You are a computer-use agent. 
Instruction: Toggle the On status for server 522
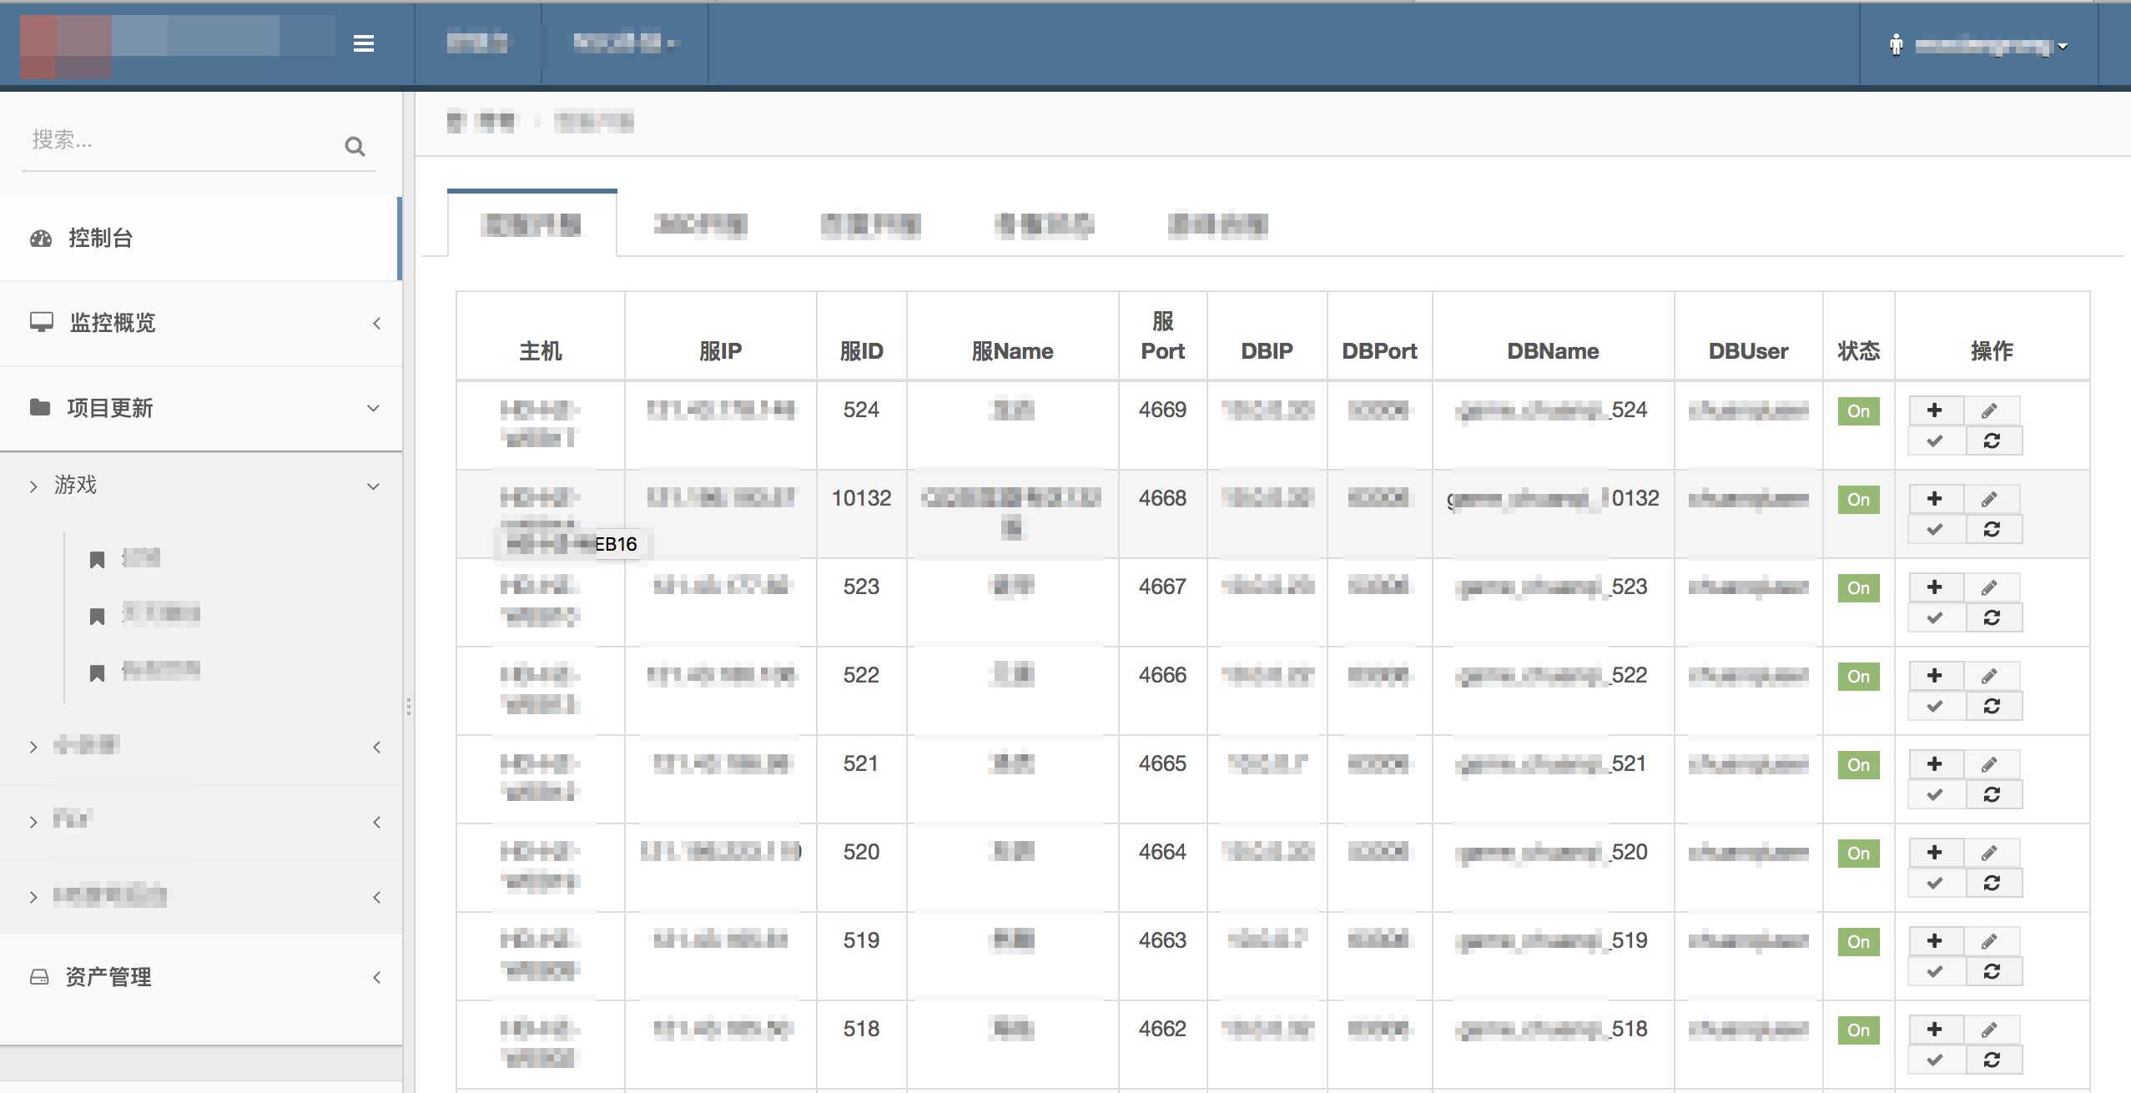click(x=1858, y=677)
